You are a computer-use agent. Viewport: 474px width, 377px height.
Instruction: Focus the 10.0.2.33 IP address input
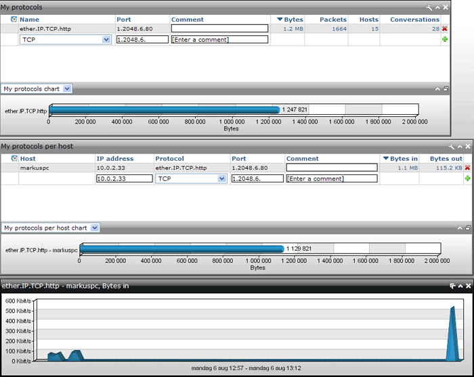click(x=125, y=178)
